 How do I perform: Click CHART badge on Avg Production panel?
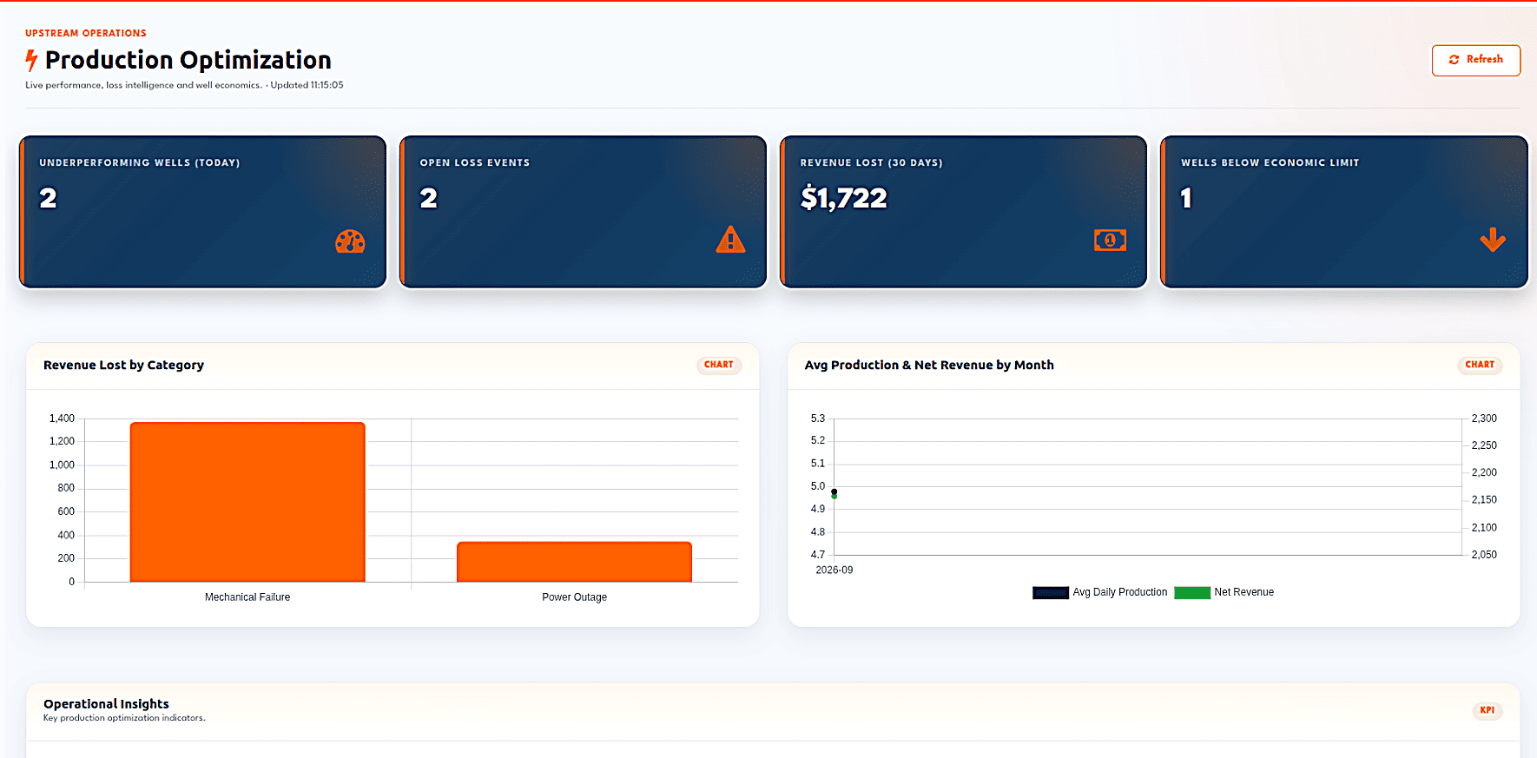1480,365
